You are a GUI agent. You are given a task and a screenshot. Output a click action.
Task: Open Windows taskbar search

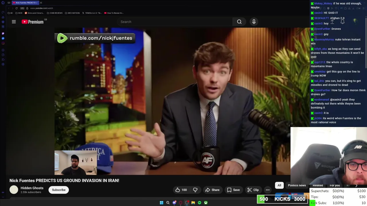click(x=168, y=203)
